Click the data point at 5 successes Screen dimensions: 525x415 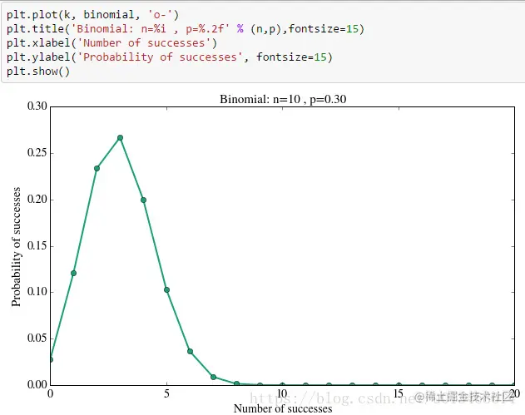click(166, 289)
